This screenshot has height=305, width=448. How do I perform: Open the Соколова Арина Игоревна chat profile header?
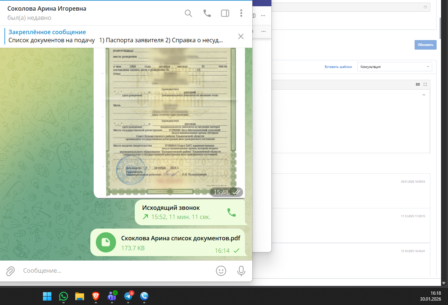point(47,13)
